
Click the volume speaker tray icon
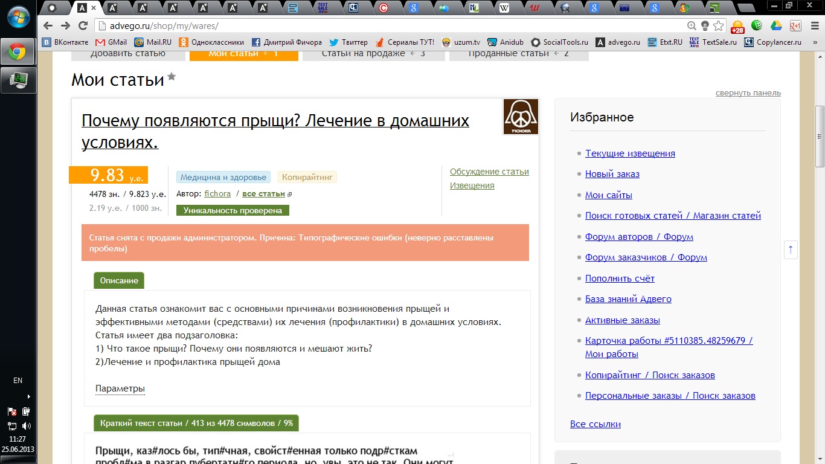(27, 426)
